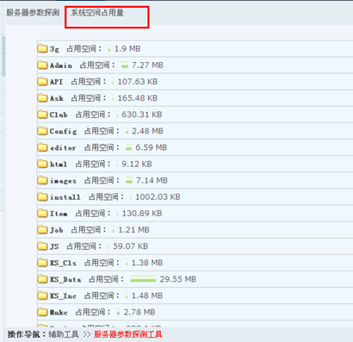Click the 1.48 MB size value

pos(147,295)
